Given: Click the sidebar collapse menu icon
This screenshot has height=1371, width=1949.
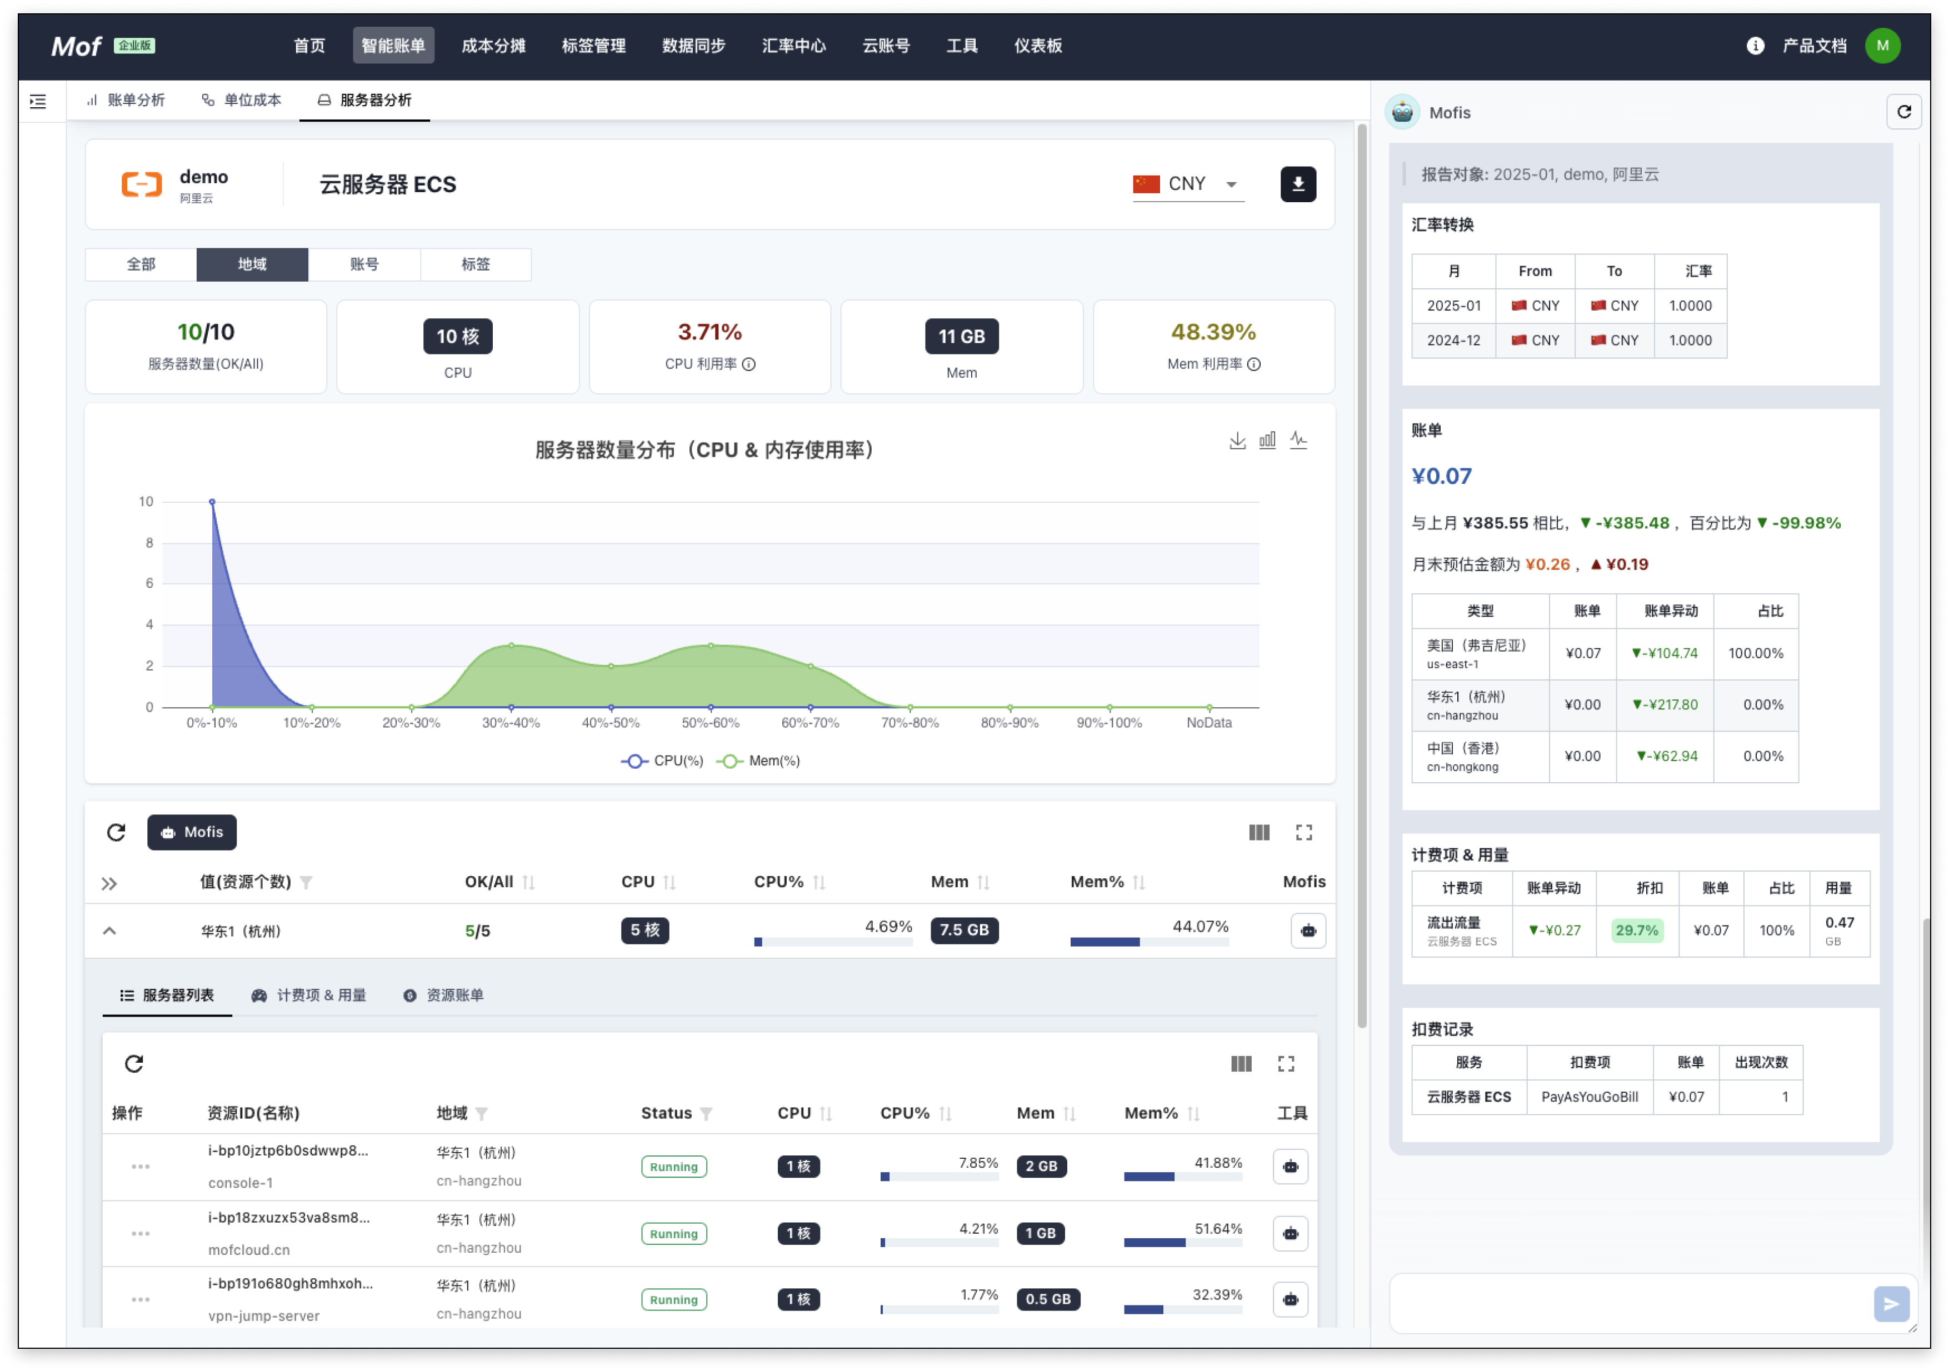Looking at the screenshot, I should [x=38, y=102].
